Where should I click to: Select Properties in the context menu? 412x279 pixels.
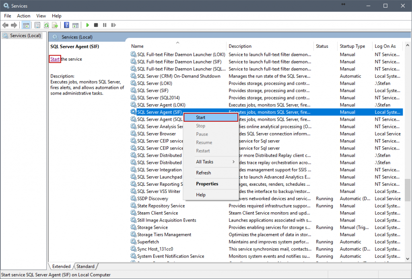pos(206,184)
